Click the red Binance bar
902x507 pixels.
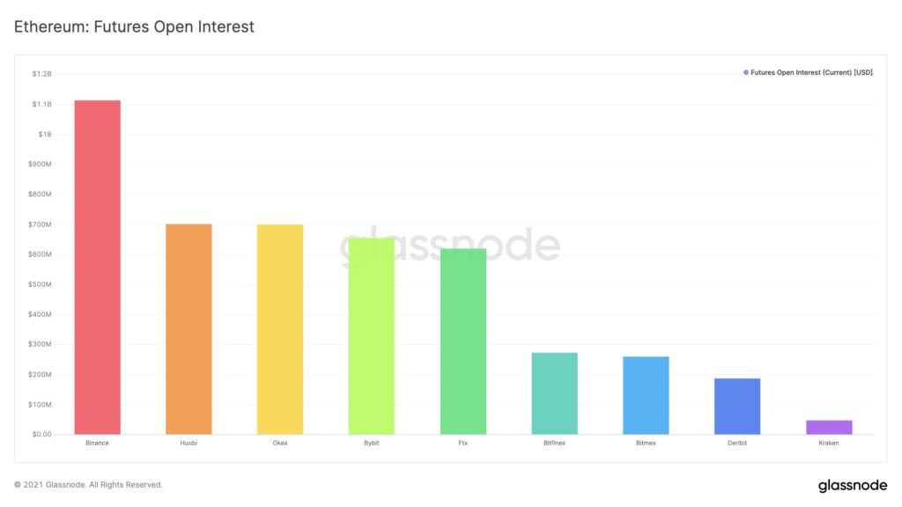[97, 268]
